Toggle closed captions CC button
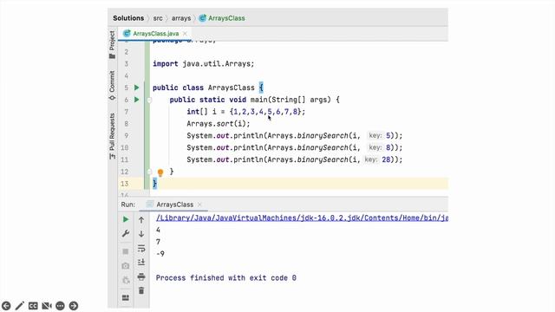The height and width of the screenshot is (312, 555). pos(33,306)
